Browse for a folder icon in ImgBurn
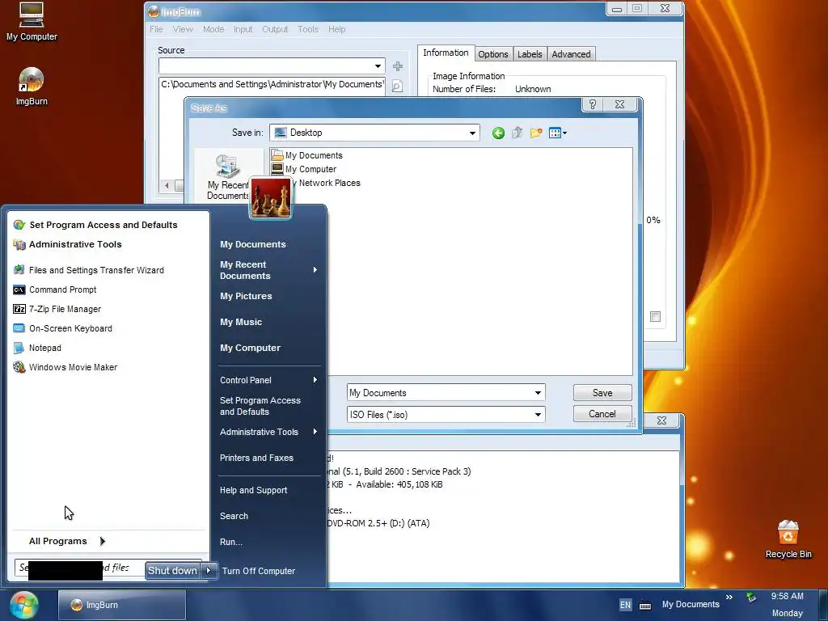Image resolution: width=828 pixels, height=621 pixels. [x=398, y=86]
